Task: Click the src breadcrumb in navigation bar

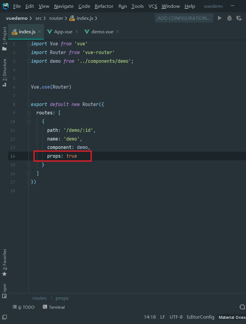Action: [x=38, y=18]
